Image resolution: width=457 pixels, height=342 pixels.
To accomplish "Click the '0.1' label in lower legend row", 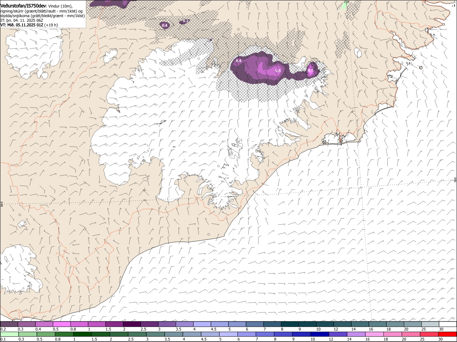I will coord(3,339).
